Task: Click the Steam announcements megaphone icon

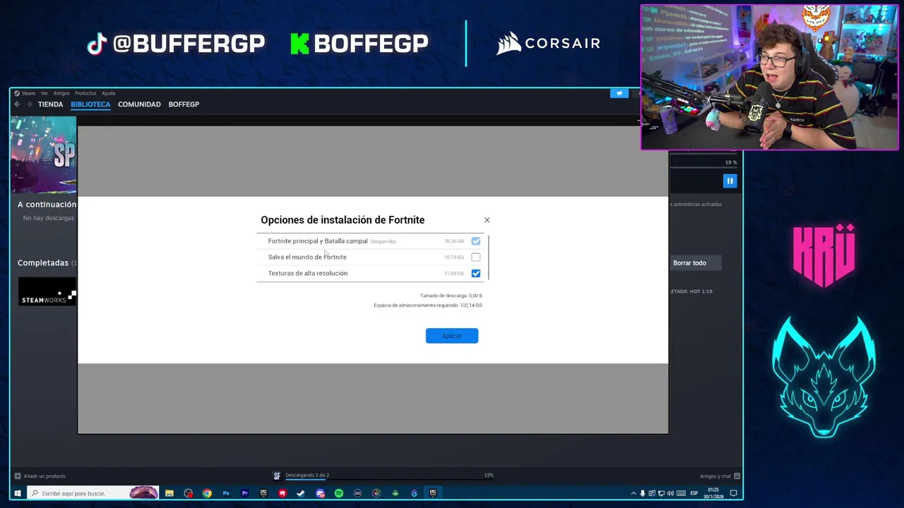Action: tap(619, 93)
